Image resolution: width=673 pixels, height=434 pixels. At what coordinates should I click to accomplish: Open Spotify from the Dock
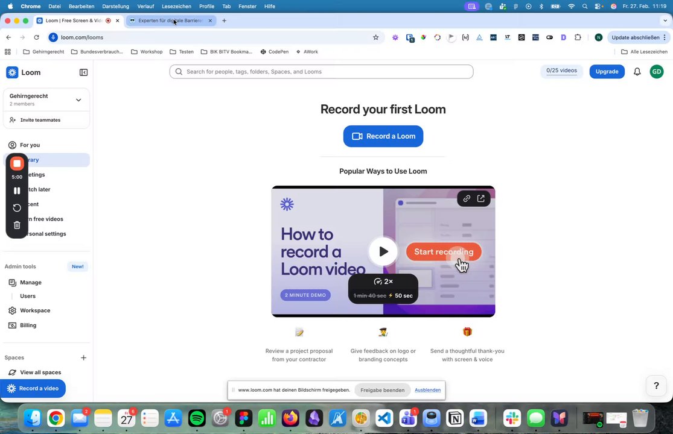coord(197,418)
